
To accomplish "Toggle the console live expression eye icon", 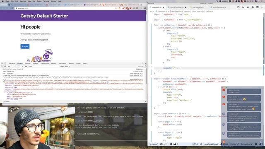I will (26, 66).
